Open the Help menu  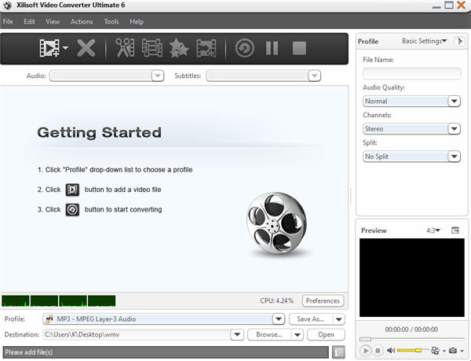point(137,22)
